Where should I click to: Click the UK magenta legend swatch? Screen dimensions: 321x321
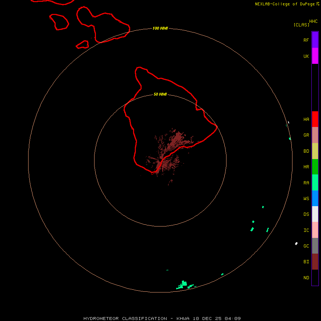(315, 56)
